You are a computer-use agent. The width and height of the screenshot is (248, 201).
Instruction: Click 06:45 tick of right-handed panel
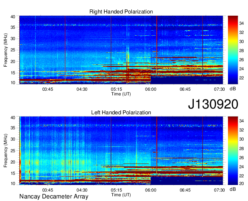[x=185, y=89]
